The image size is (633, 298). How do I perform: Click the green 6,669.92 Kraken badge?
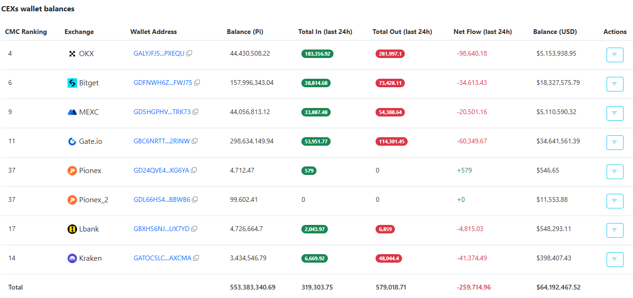(315, 258)
